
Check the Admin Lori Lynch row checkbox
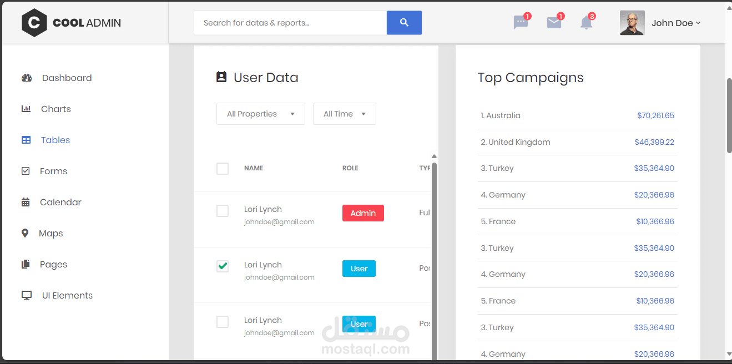tap(223, 211)
